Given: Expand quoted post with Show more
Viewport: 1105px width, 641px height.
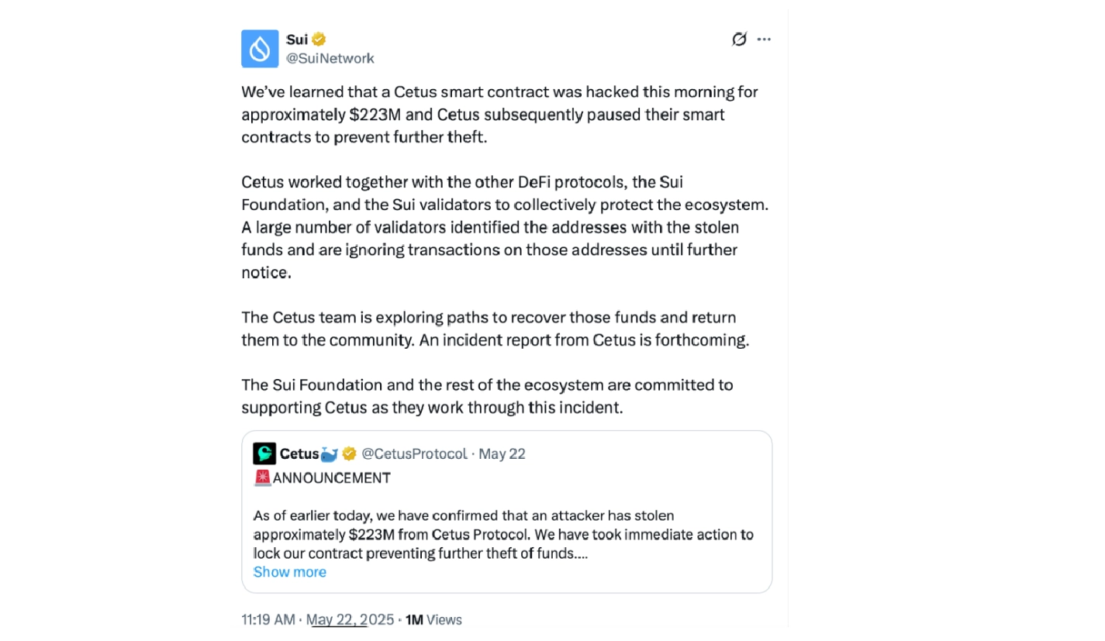Looking at the screenshot, I should [290, 572].
